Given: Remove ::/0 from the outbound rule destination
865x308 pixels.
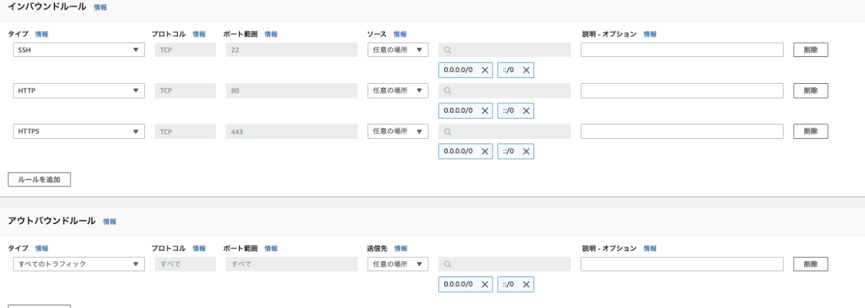Looking at the screenshot, I should tap(526, 285).
